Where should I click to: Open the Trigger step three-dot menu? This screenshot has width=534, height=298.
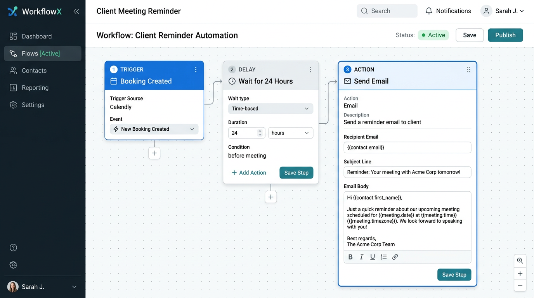pyautogui.click(x=196, y=69)
